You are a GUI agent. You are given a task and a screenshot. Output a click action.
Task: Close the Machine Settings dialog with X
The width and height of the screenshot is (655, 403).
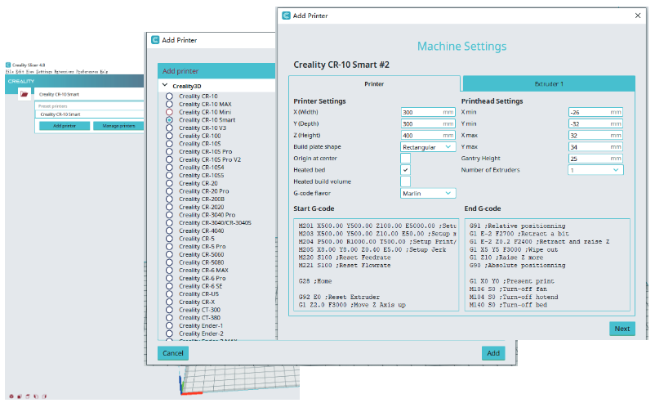(638, 15)
